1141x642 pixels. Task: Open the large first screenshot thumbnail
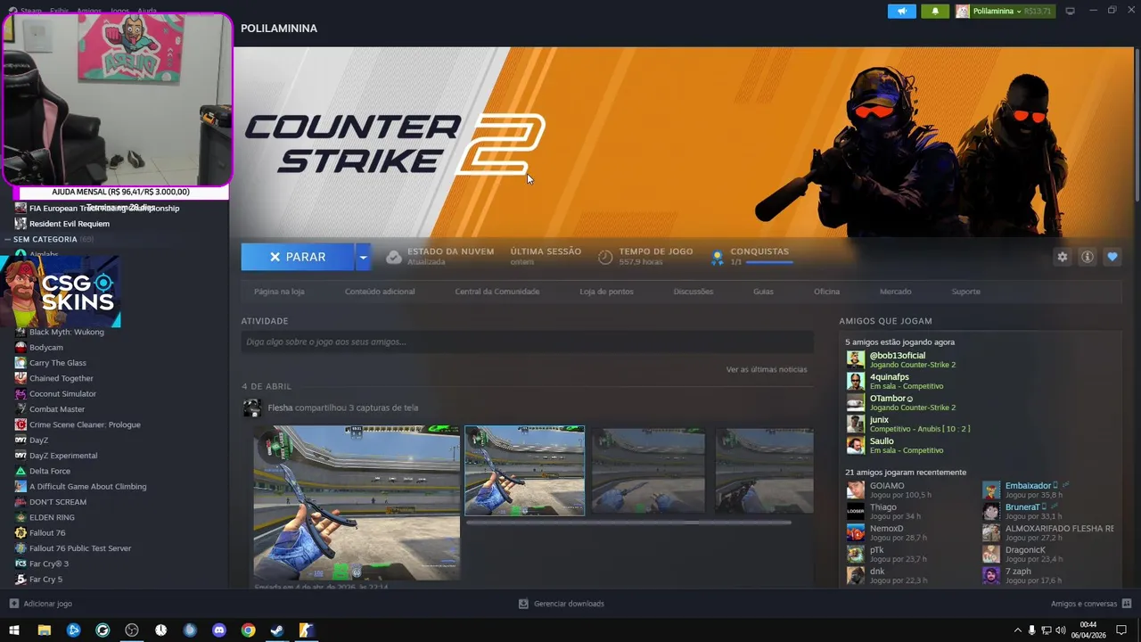coord(357,503)
